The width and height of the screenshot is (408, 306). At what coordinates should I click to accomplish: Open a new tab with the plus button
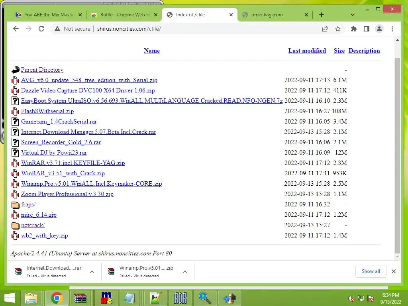322,15
